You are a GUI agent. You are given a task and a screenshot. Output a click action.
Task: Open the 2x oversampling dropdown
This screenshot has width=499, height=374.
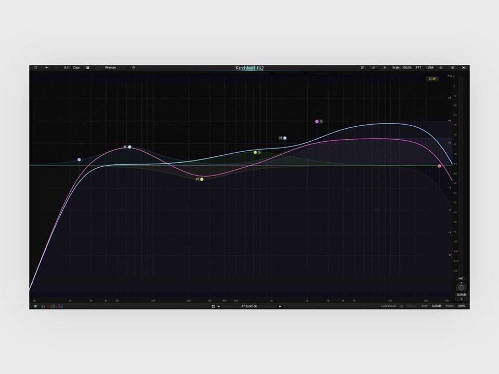click(x=441, y=68)
